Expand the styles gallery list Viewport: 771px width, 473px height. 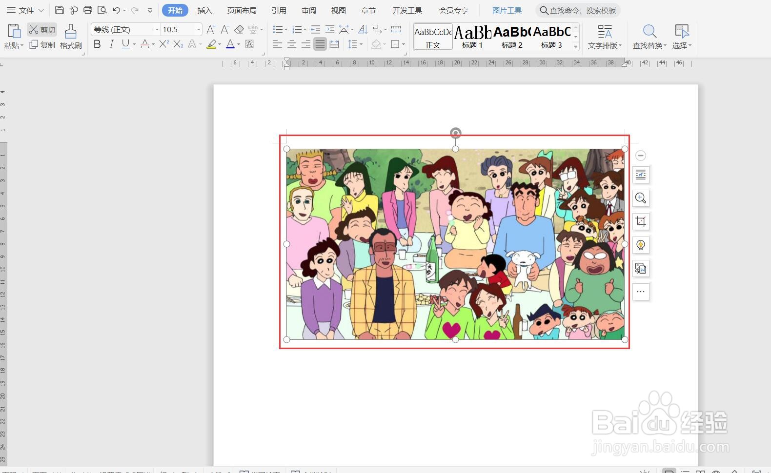click(576, 46)
